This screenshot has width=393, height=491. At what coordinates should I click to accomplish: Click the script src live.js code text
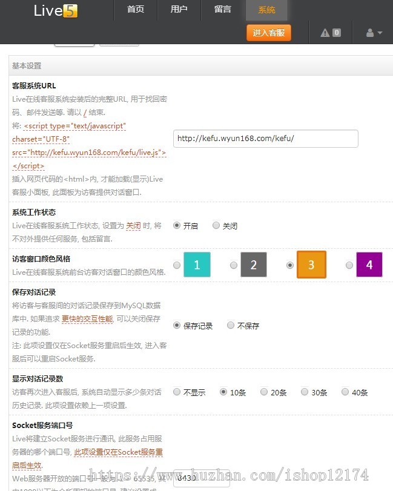pyautogui.click(x=89, y=153)
